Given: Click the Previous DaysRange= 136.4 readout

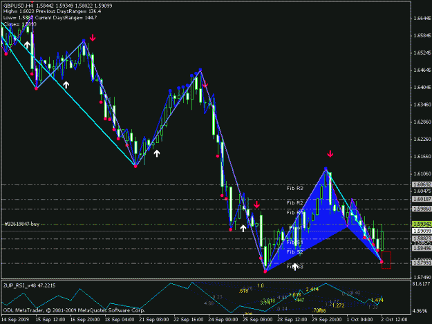Looking at the screenshot, I should [x=68, y=12].
